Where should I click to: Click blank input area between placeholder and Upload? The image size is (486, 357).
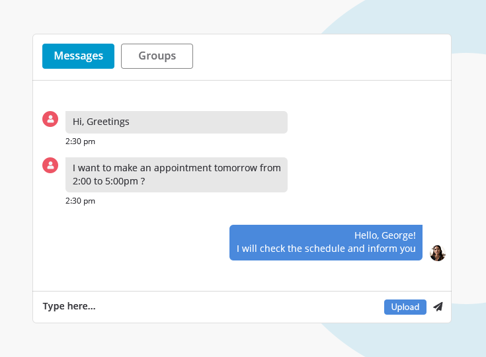[238, 307]
